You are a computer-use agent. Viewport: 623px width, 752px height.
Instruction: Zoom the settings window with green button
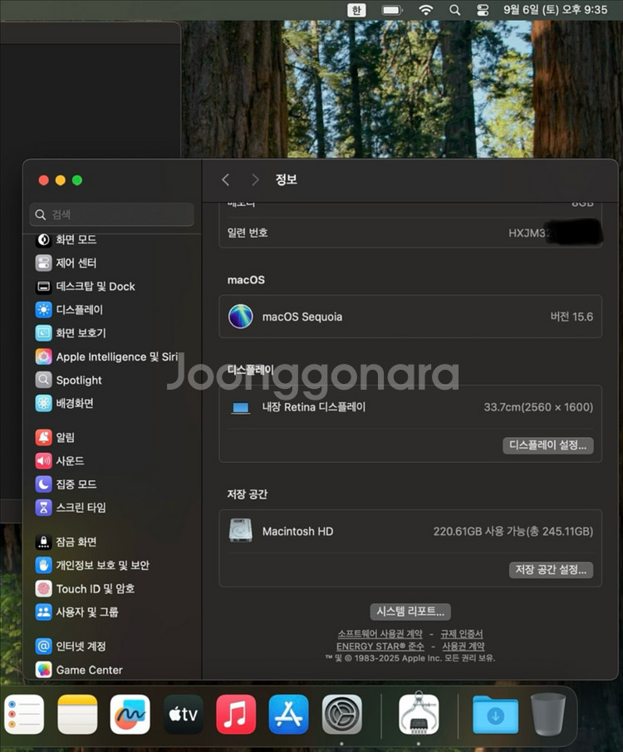(x=77, y=180)
